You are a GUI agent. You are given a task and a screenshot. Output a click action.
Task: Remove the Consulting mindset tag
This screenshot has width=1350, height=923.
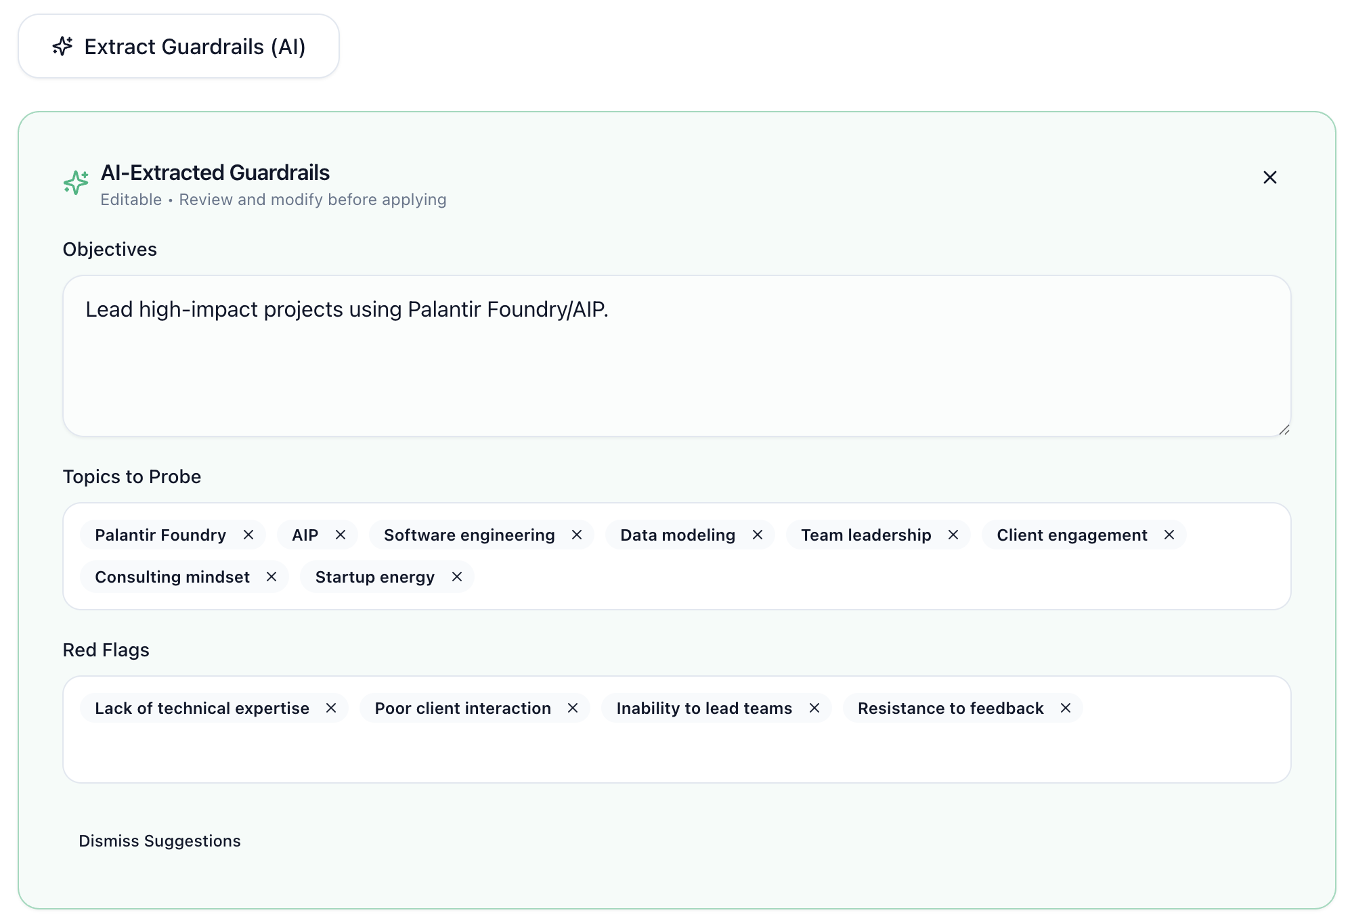[x=271, y=577]
